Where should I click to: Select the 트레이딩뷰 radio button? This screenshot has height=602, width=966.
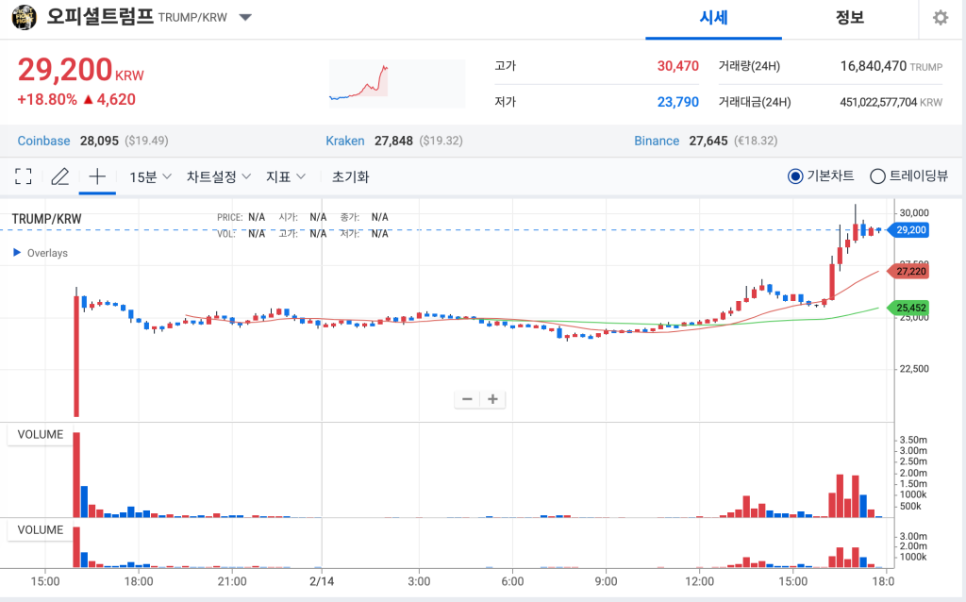[876, 176]
